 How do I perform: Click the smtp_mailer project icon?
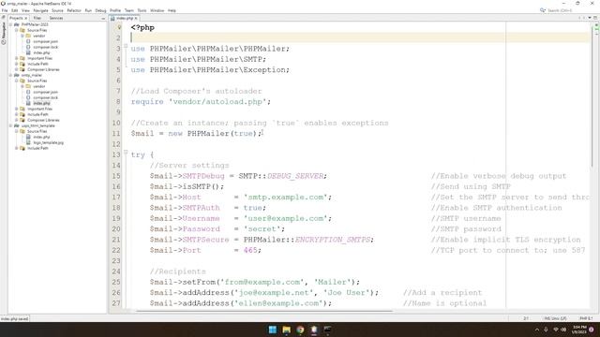[17, 75]
